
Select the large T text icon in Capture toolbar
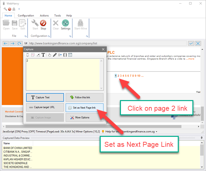43,55
